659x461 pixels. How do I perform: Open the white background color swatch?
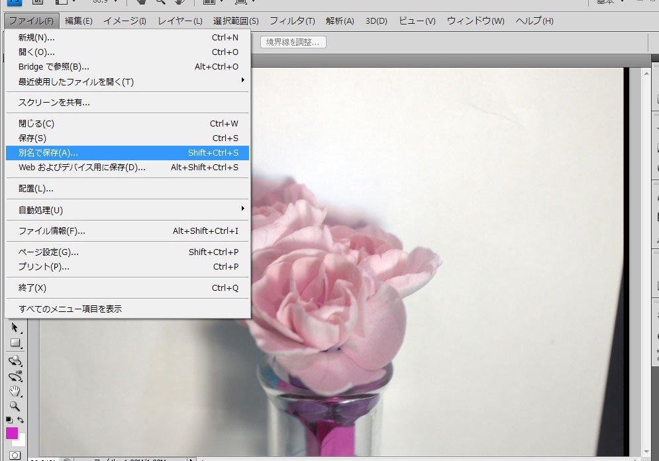(22, 441)
